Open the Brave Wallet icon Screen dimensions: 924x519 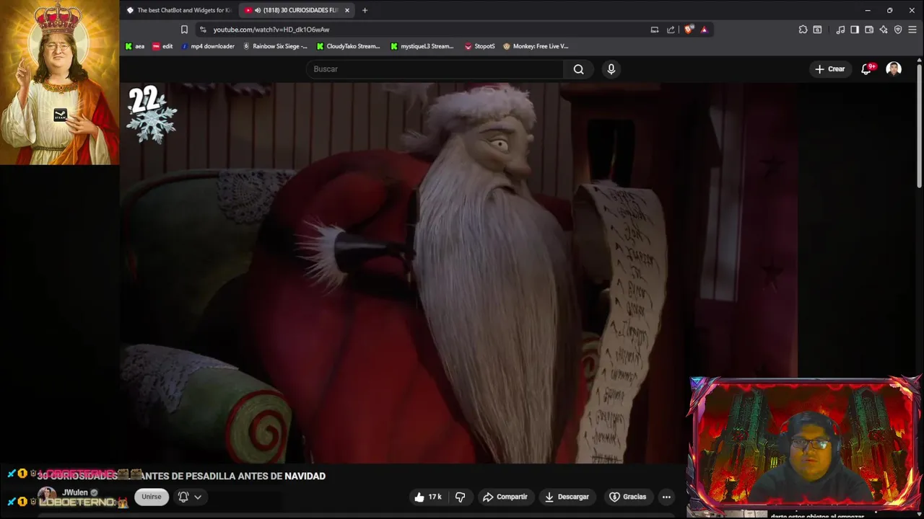[869, 30]
